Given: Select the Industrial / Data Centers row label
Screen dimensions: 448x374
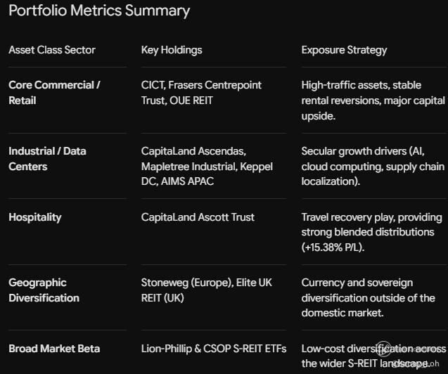Looking at the screenshot, I should pos(47,159).
